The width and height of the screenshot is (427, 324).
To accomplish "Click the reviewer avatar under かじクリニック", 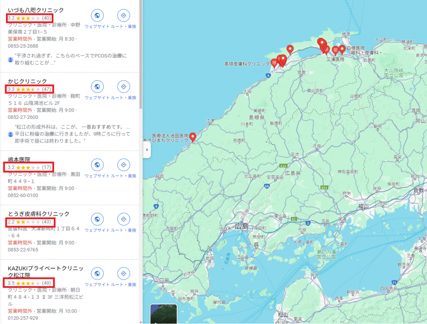I will pyautogui.click(x=10, y=134).
